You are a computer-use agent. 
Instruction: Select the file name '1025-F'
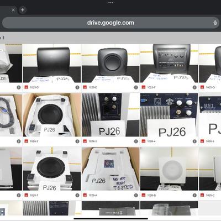click(151, 87)
